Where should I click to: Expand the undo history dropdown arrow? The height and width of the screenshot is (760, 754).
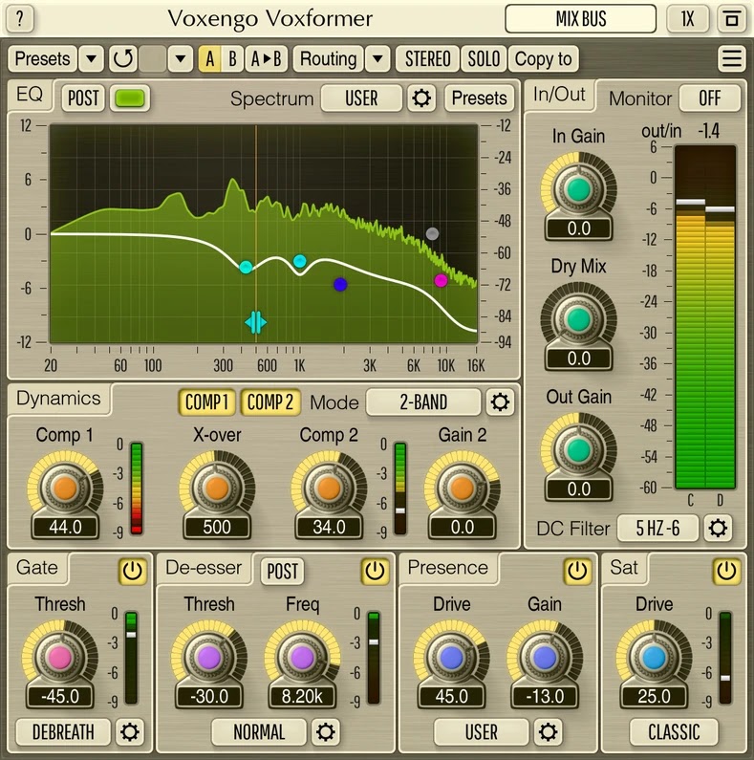(181, 58)
